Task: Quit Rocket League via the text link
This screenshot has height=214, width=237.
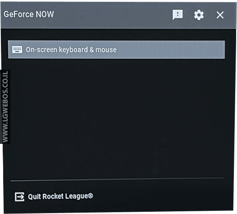Action: (x=60, y=196)
